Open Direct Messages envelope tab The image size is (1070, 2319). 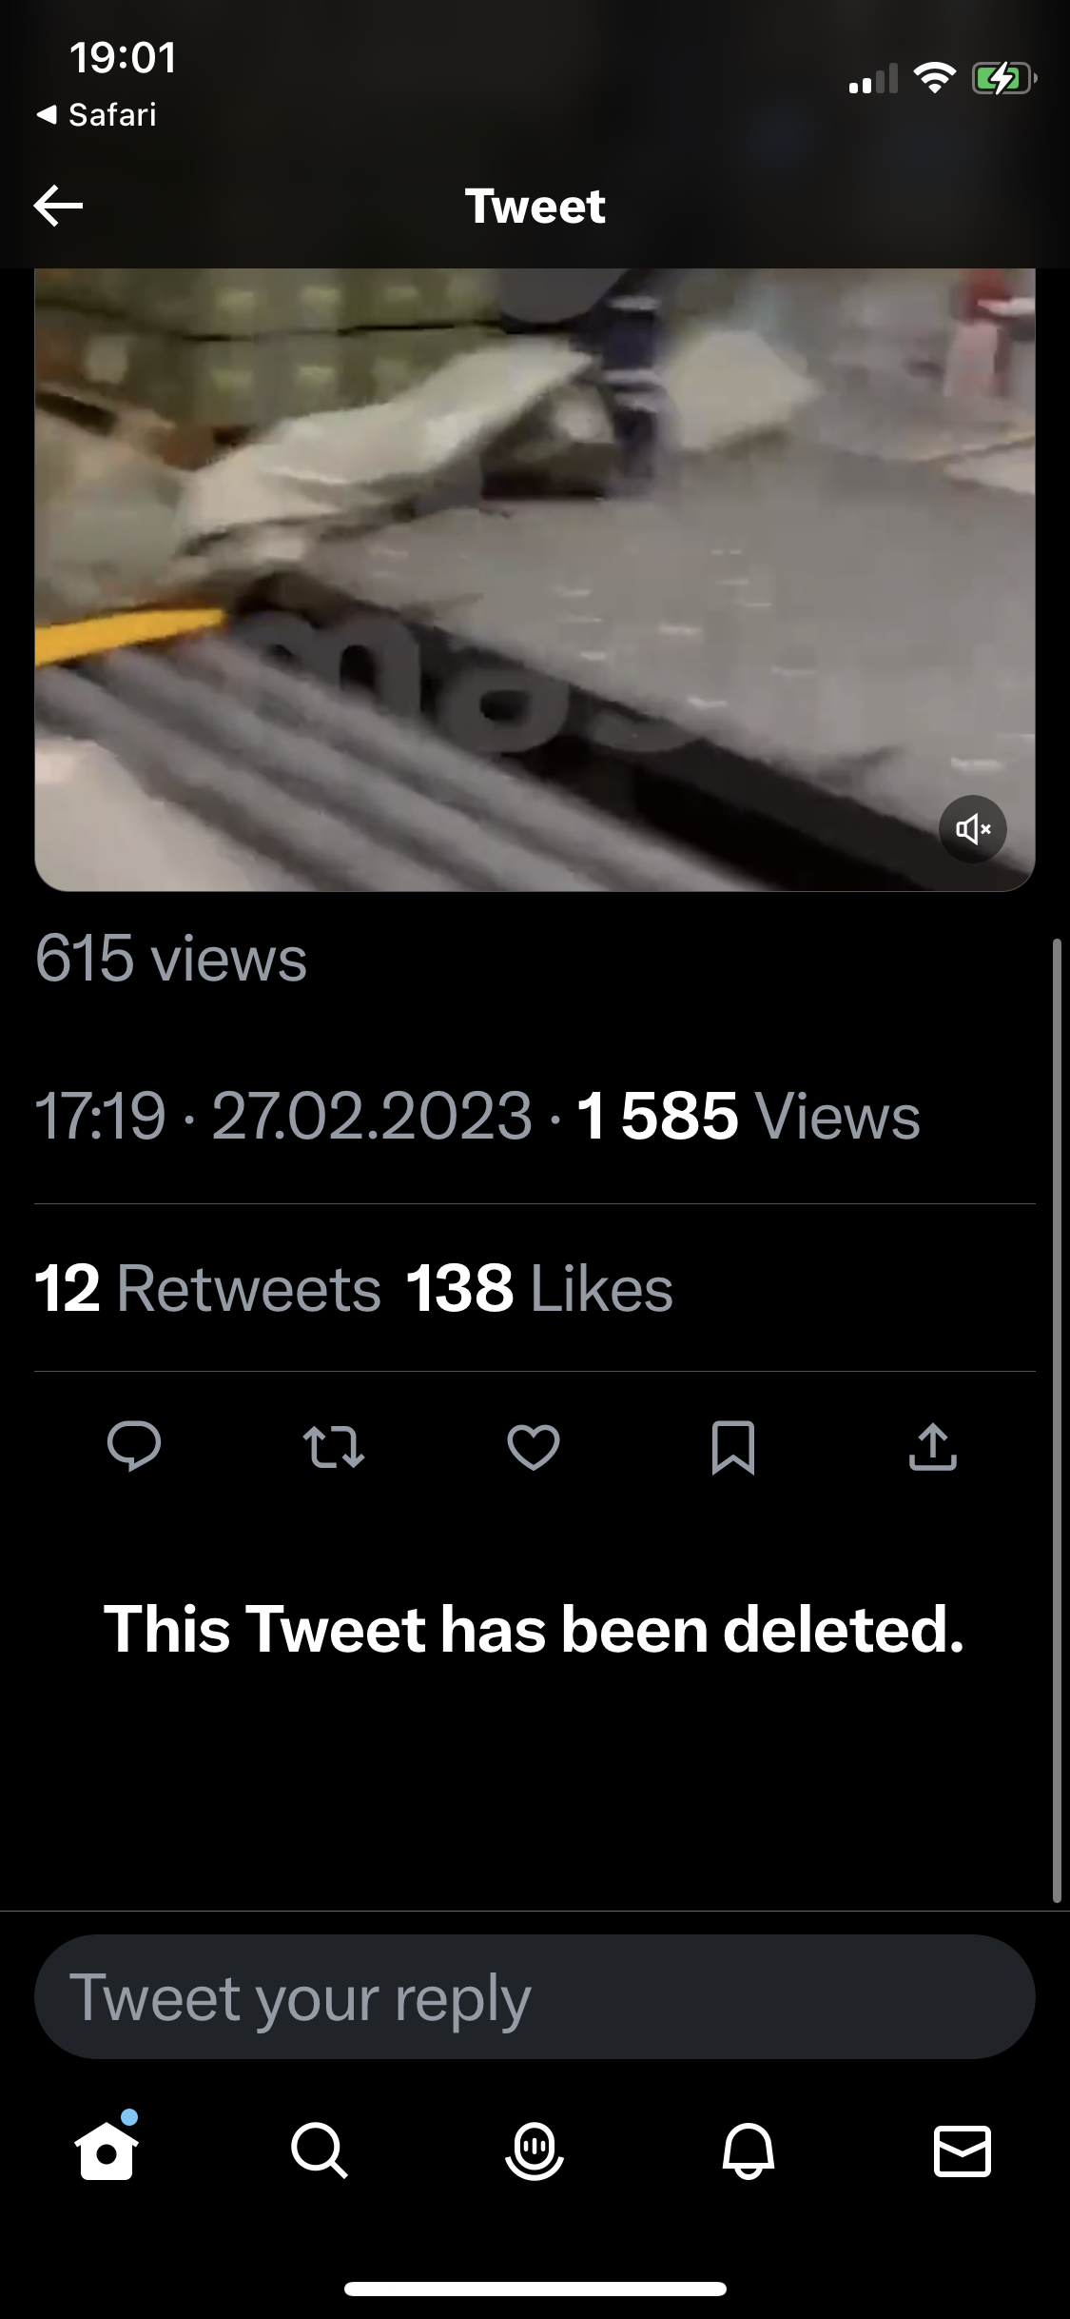point(963,2150)
